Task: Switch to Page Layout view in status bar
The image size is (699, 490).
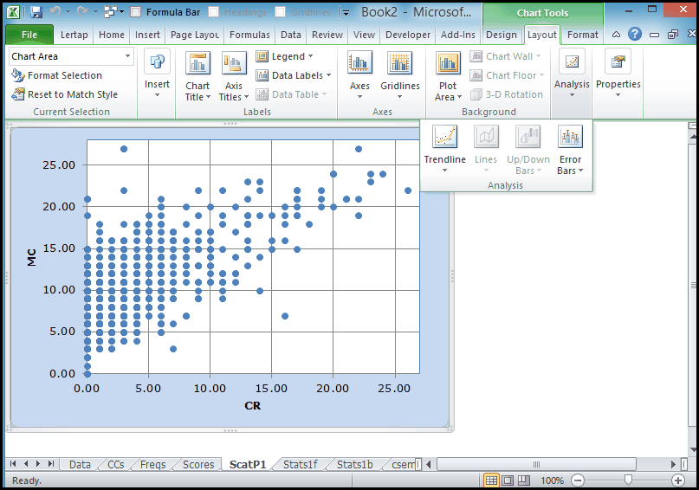Action: (508, 480)
